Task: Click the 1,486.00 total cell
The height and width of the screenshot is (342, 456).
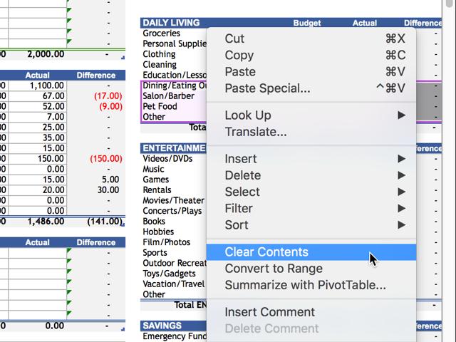Action: [38, 222]
